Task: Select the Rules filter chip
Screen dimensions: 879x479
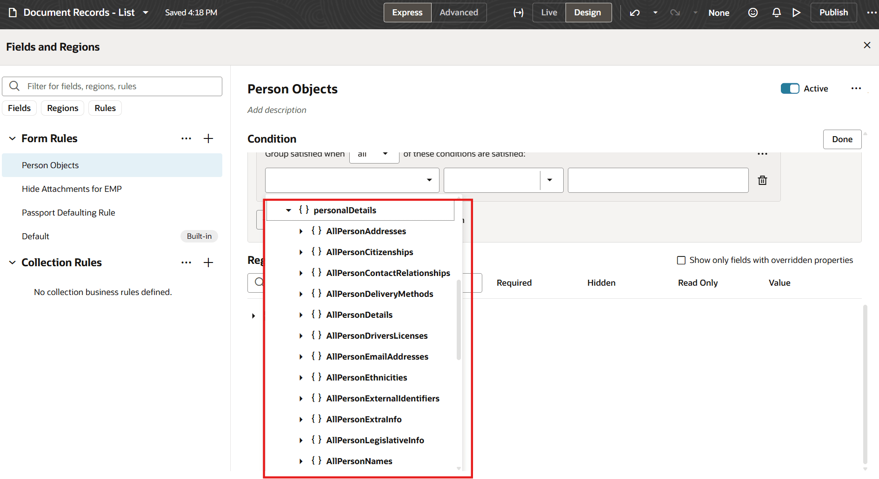Action: (105, 108)
